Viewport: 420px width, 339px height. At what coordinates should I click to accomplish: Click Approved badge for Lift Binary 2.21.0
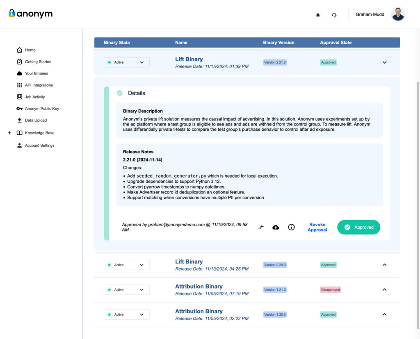pos(328,62)
